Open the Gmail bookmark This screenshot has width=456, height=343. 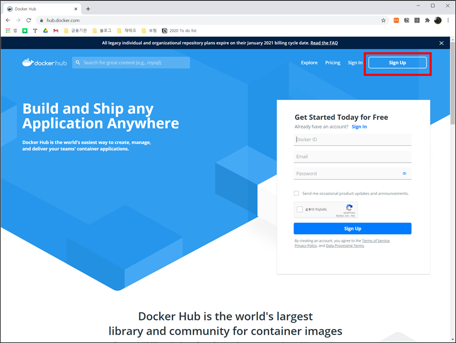[x=56, y=31]
